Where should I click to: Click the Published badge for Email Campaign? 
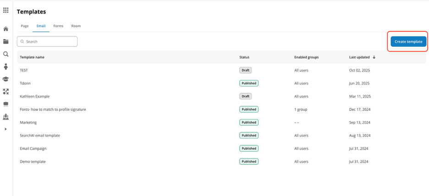coord(249,148)
